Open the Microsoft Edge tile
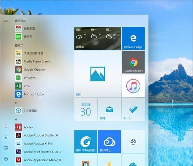This screenshot has width=193, height=166. coord(133,38)
